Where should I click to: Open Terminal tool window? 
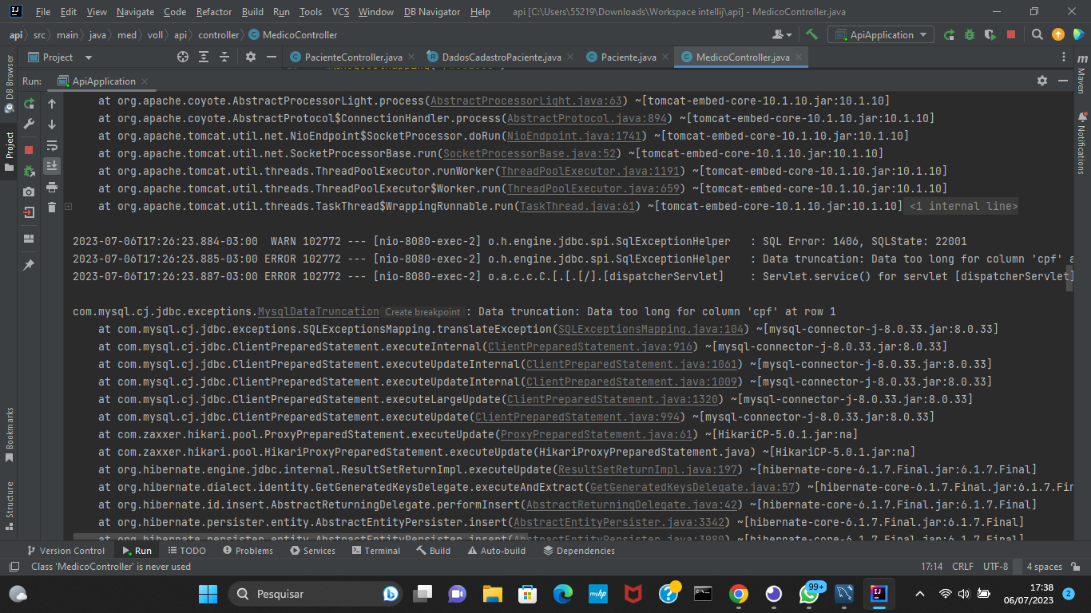(375, 551)
